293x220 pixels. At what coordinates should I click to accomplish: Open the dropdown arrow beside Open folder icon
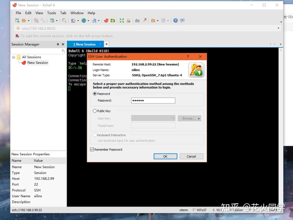pyautogui.click(x=28, y=21)
